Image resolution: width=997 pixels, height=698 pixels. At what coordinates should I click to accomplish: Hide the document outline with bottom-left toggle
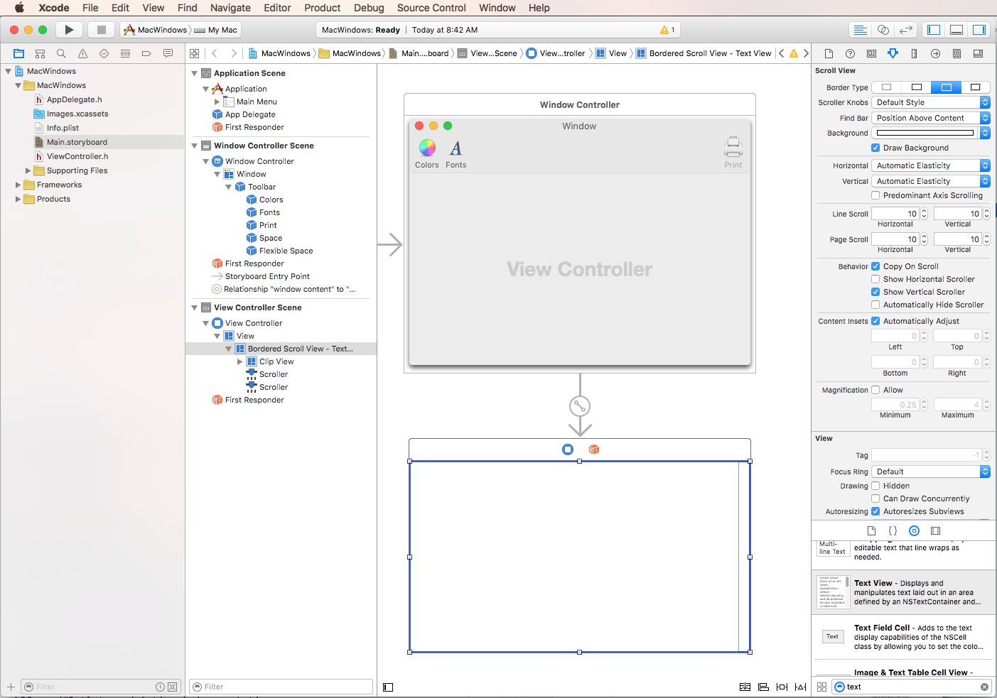coord(387,687)
